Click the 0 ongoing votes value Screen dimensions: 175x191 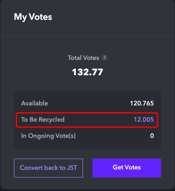[152, 136]
